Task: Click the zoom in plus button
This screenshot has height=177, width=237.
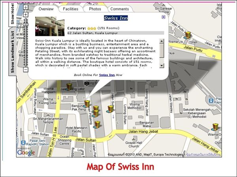Action: click(26, 15)
